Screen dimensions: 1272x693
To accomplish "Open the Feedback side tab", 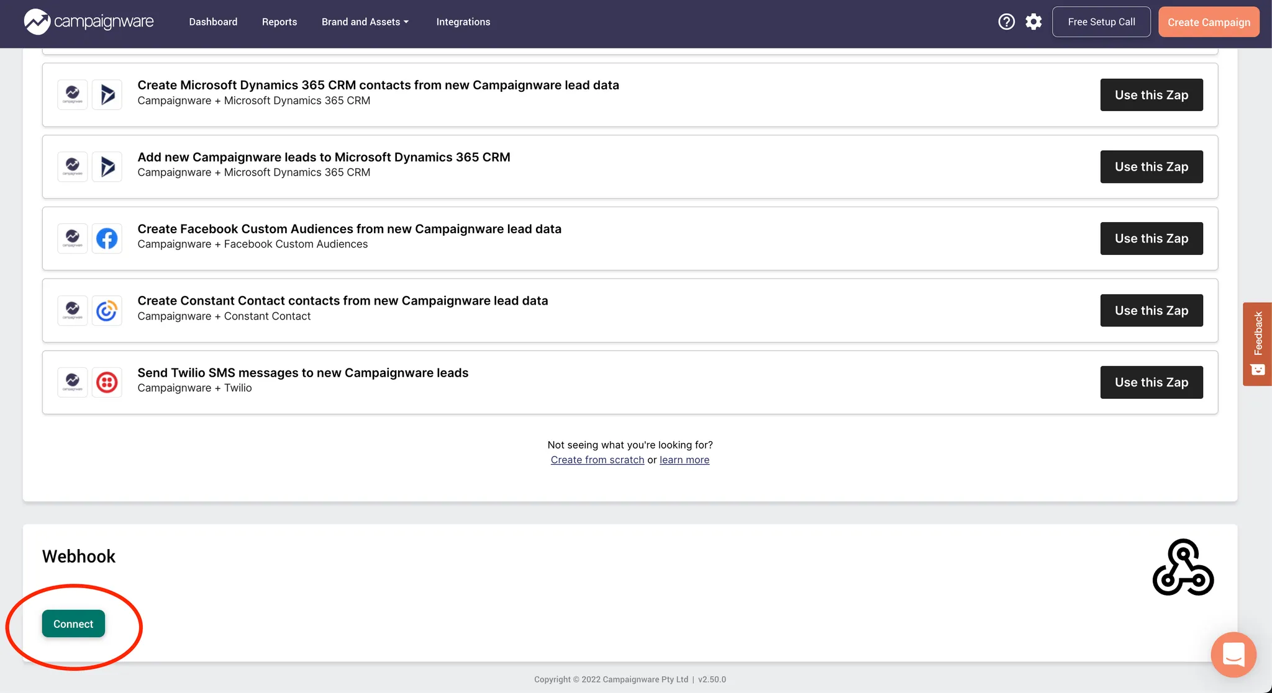I will coord(1257,344).
